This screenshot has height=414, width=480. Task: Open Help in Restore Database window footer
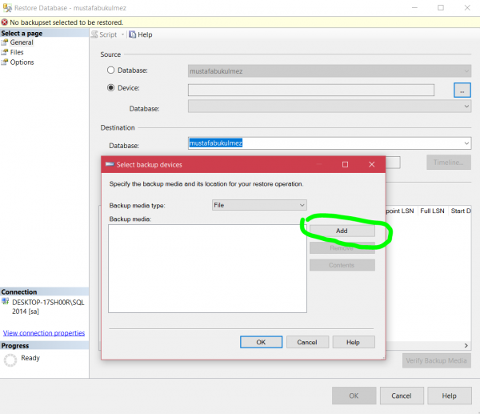click(x=450, y=396)
